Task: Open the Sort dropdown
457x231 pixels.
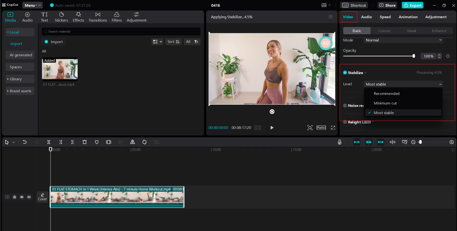Action: pyautogui.click(x=174, y=42)
